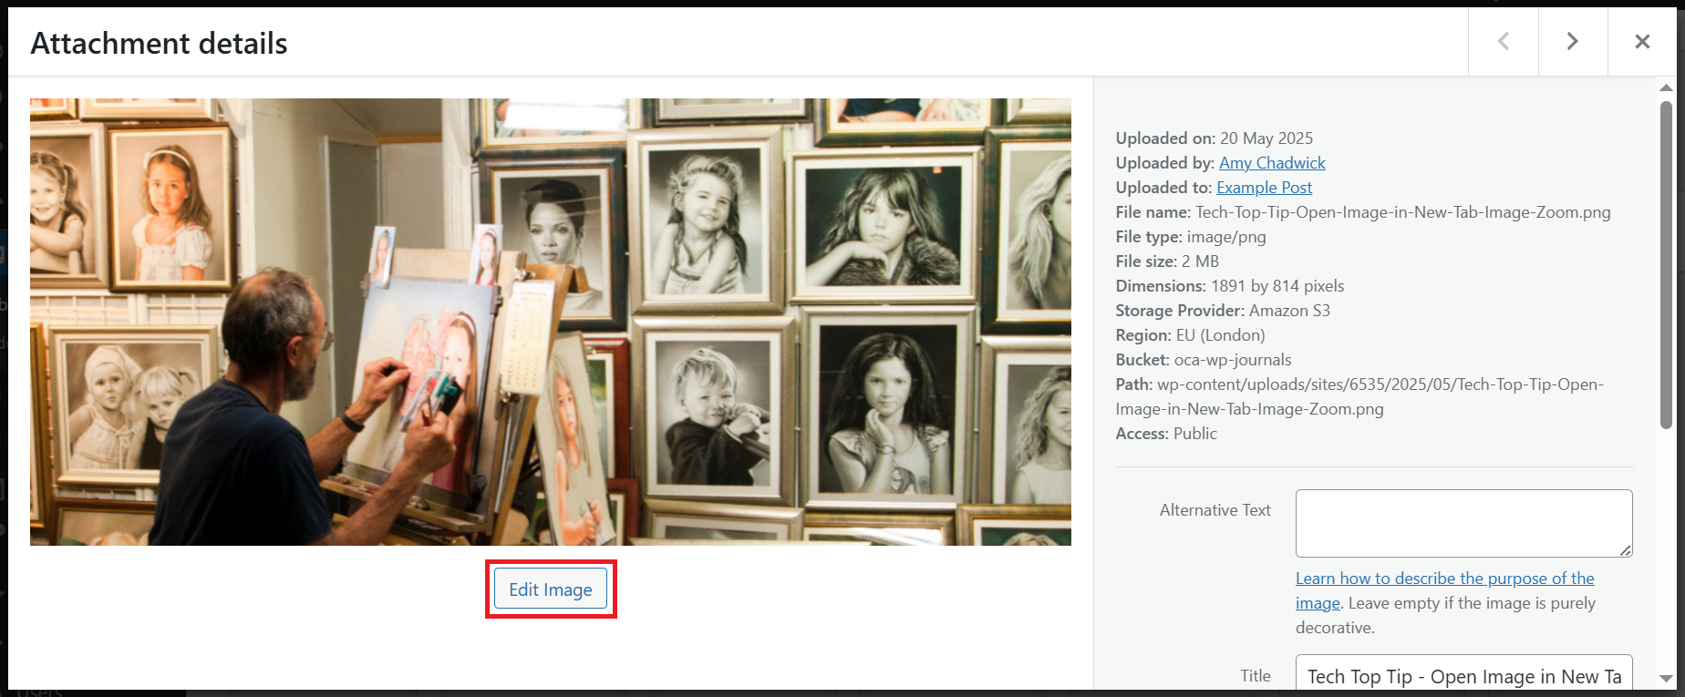The image size is (1685, 697).
Task: Click into the Title input field
Action: 1463,676
